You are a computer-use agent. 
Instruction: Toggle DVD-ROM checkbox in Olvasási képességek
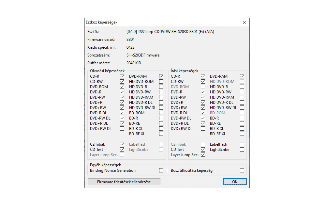pos(122,87)
